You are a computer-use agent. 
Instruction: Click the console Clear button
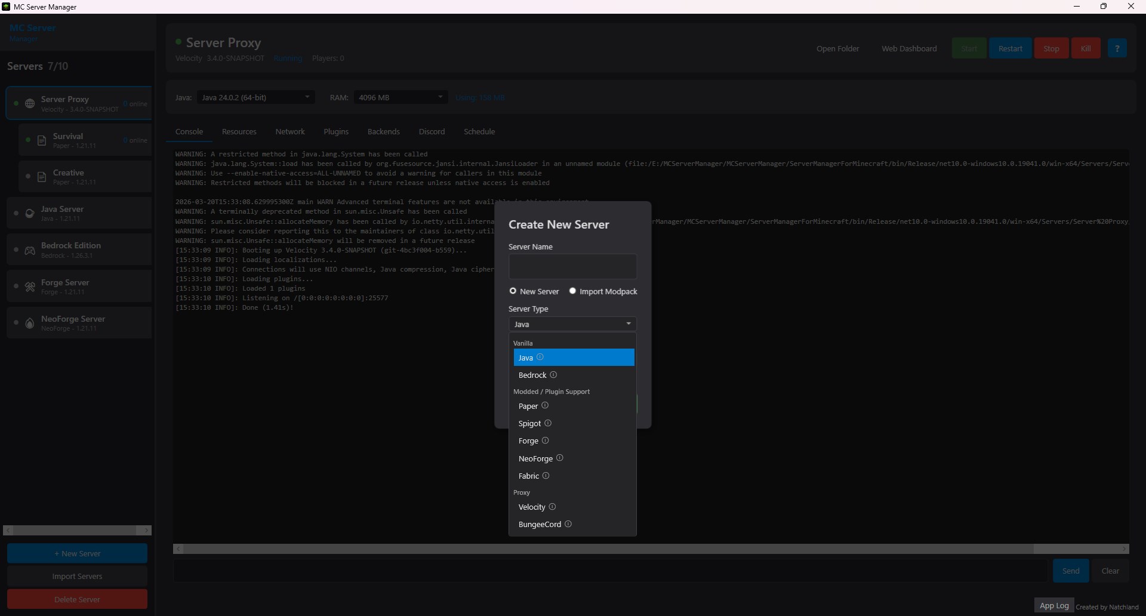point(1110,571)
